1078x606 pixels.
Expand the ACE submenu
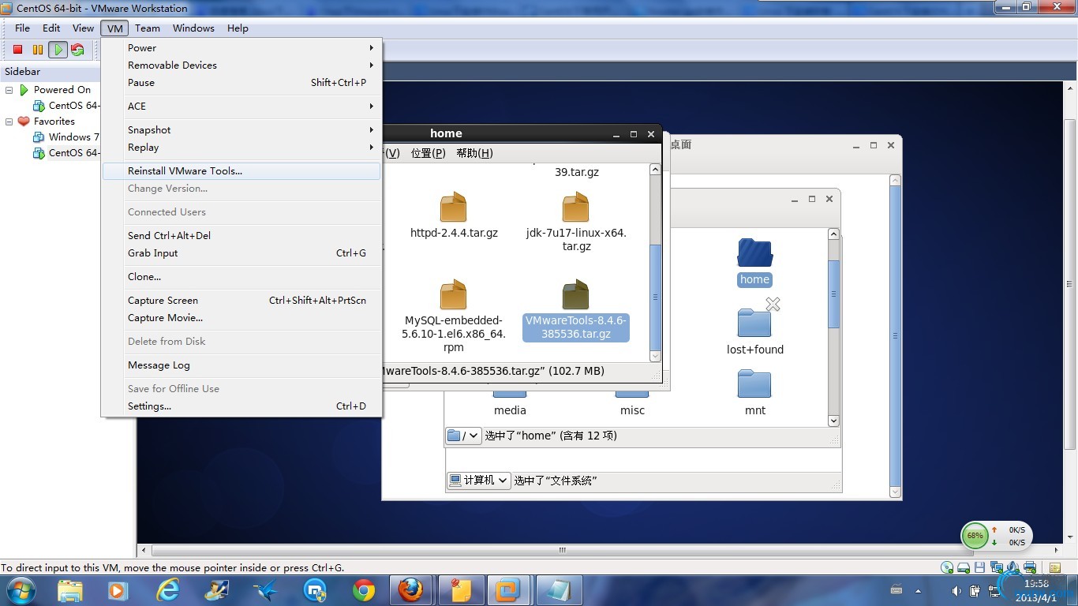241,106
